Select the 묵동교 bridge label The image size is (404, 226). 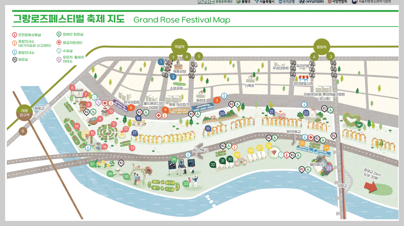click(x=40, y=108)
